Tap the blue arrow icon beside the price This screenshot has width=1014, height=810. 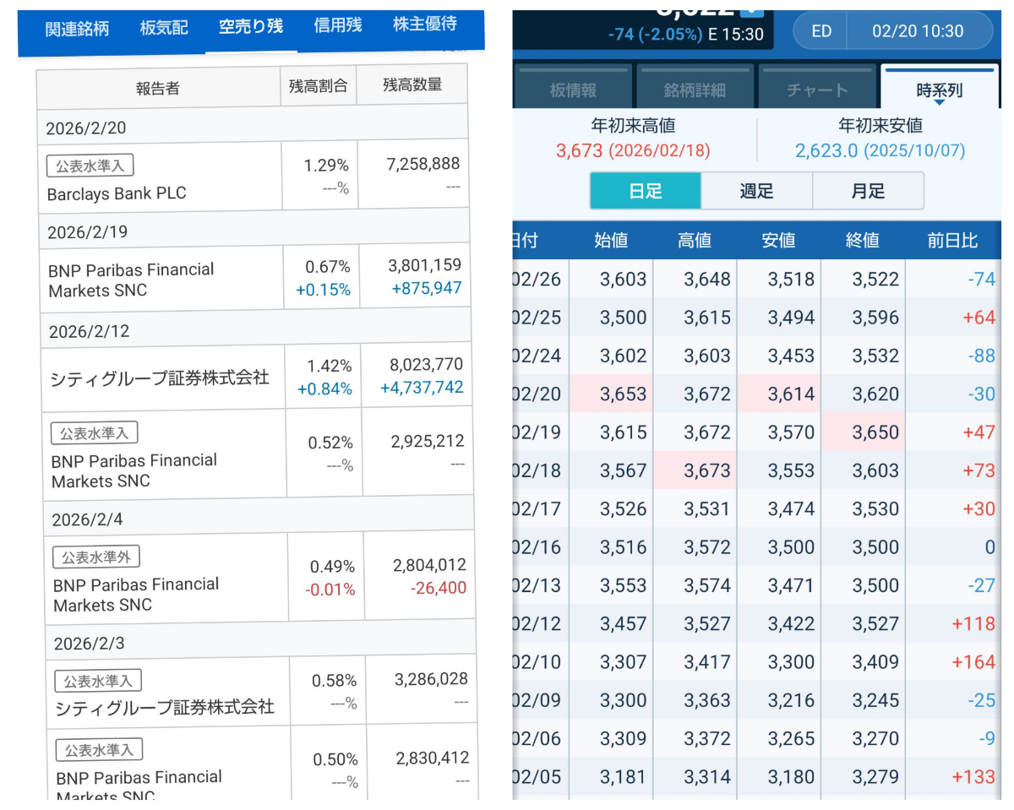[x=752, y=8]
